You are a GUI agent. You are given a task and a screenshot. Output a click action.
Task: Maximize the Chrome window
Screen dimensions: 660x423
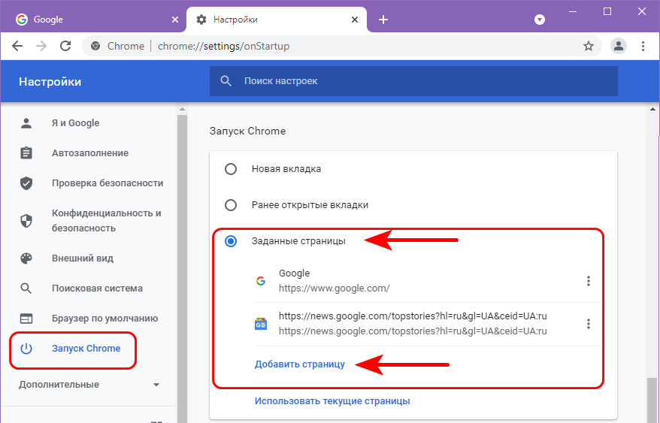tap(607, 12)
